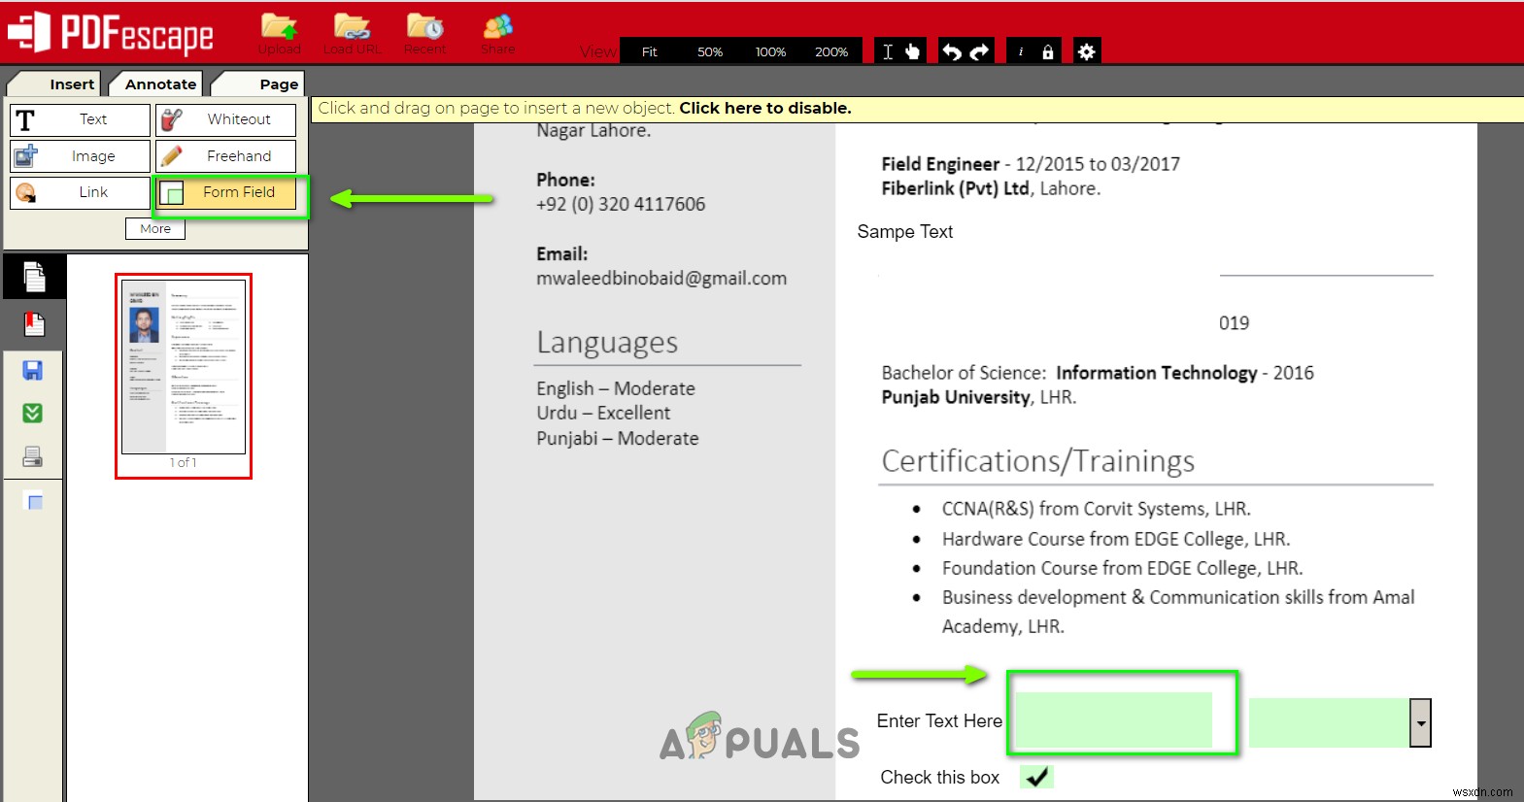Click 'Foundation Course from EDGE College' item
This screenshot has width=1524, height=802.
tap(1122, 568)
